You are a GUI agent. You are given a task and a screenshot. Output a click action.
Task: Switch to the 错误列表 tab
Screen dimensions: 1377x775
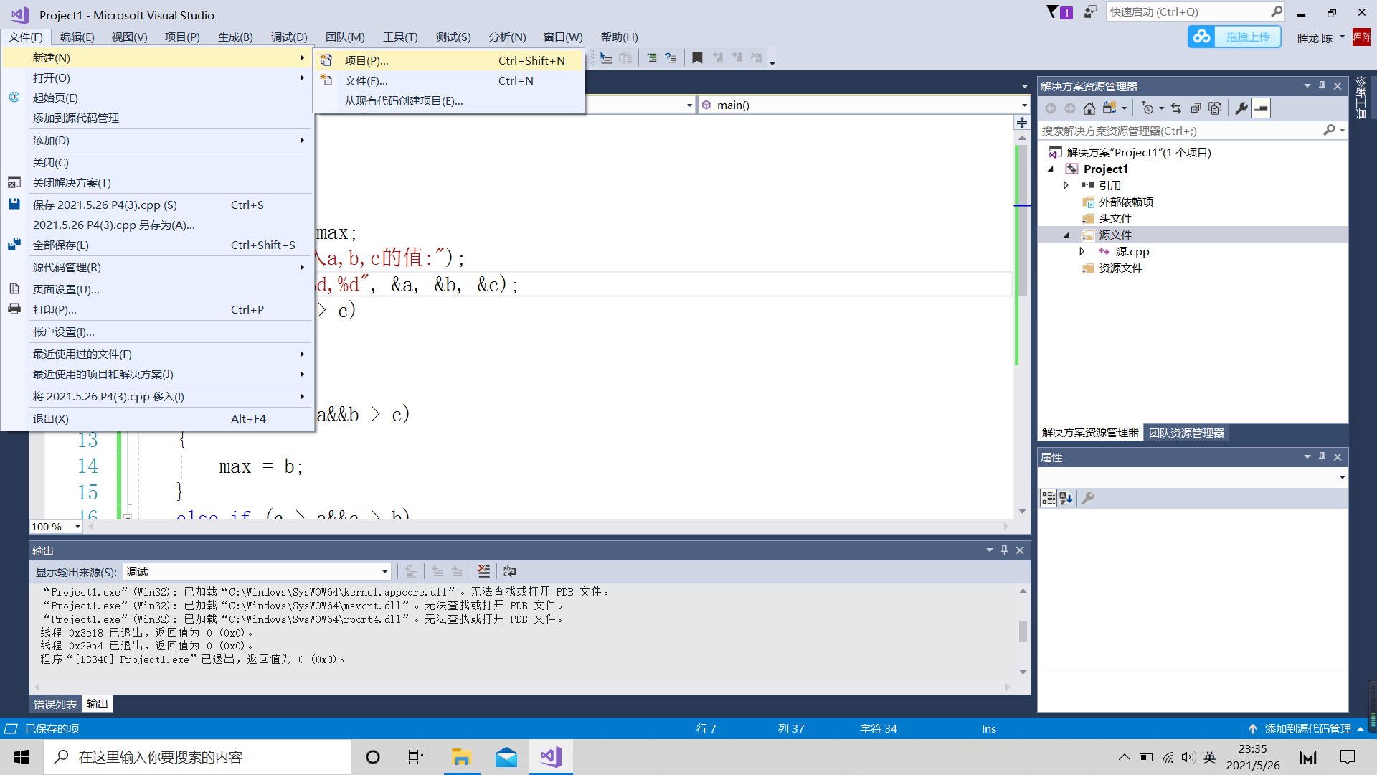tap(55, 704)
